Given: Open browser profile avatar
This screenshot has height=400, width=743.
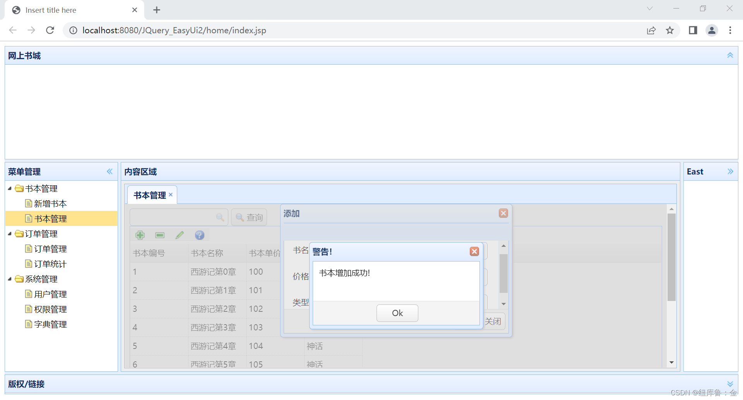Looking at the screenshot, I should [x=712, y=30].
